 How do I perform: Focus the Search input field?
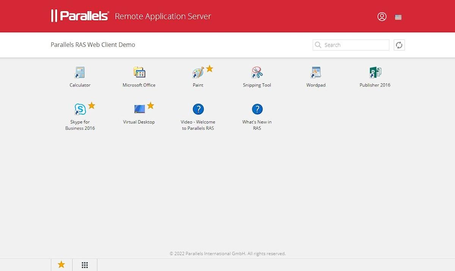tap(351, 45)
